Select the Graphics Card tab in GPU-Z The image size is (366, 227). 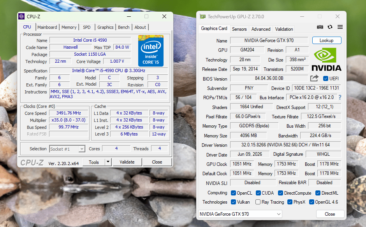214,28
